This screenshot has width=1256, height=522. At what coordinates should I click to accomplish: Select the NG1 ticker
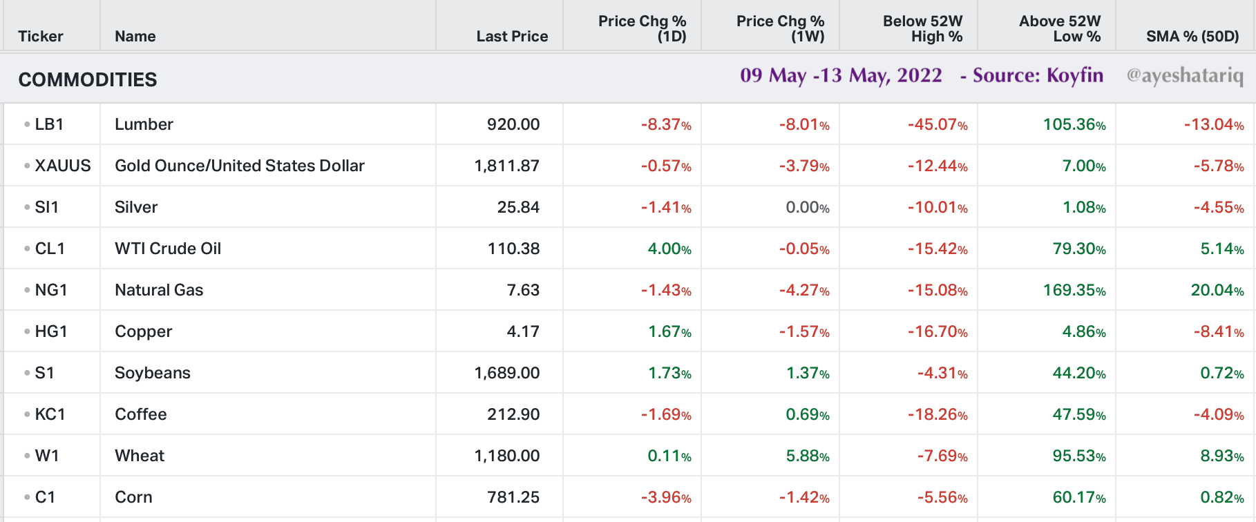pos(51,290)
